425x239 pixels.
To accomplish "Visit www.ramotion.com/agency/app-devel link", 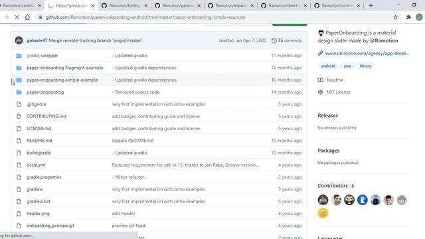I will pyautogui.click(x=367, y=53).
